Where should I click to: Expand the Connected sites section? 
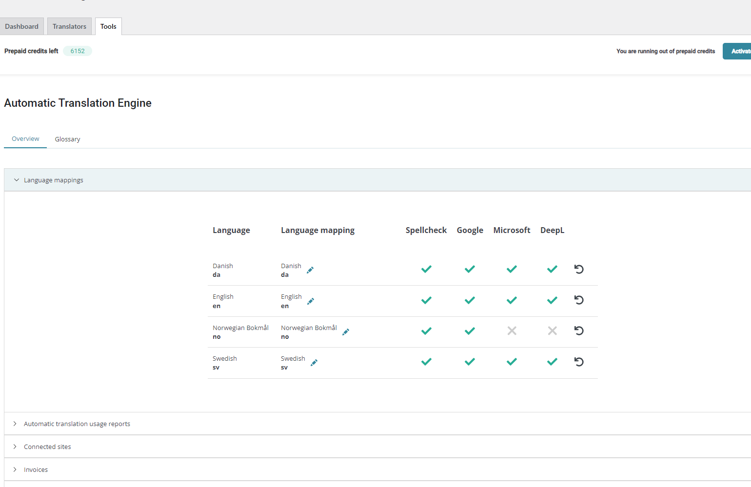pos(47,447)
